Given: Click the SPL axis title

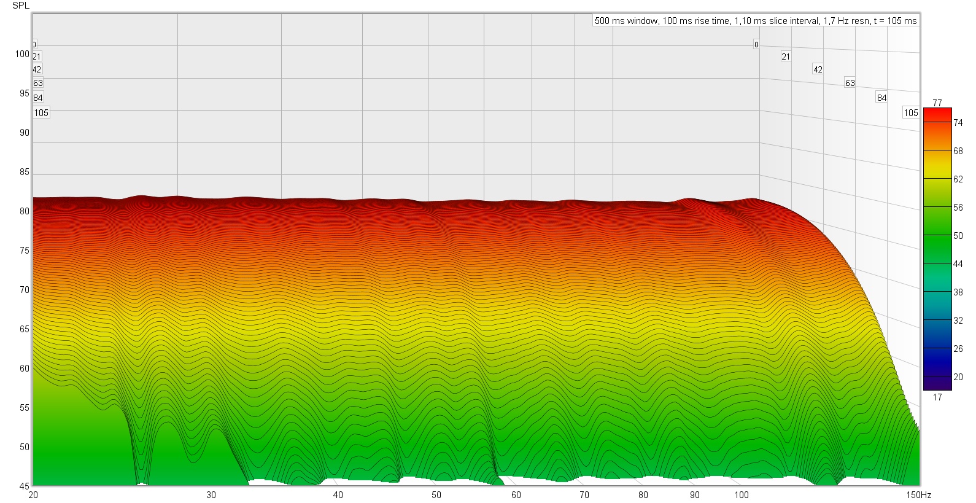Looking at the screenshot, I should [x=21, y=6].
